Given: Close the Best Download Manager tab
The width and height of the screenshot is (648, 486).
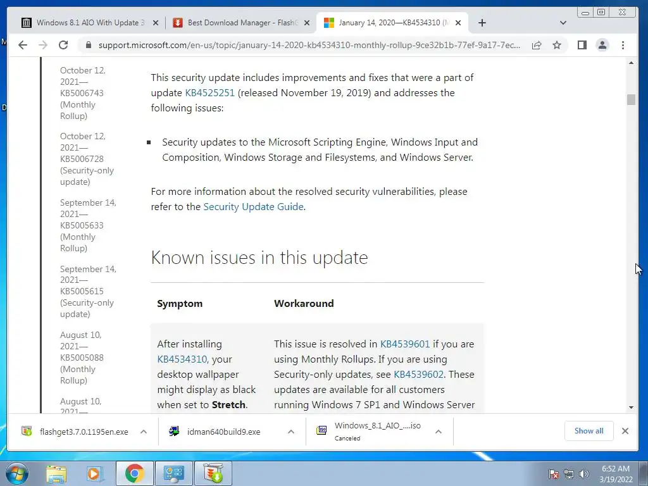Looking at the screenshot, I should coord(307,23).
